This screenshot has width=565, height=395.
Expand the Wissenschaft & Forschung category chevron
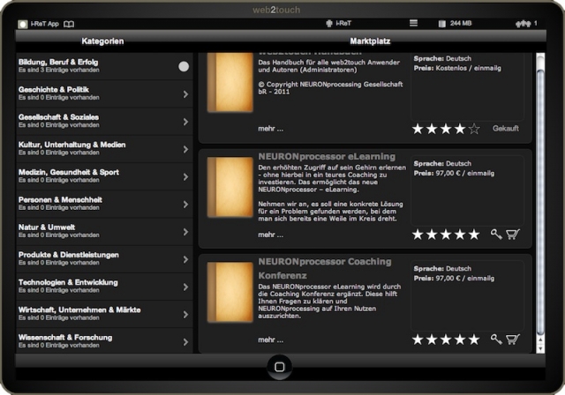(x=185, y=341)
